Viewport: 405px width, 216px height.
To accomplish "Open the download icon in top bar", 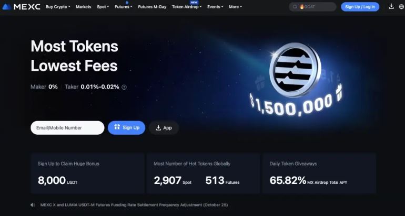I will (391, 7).
